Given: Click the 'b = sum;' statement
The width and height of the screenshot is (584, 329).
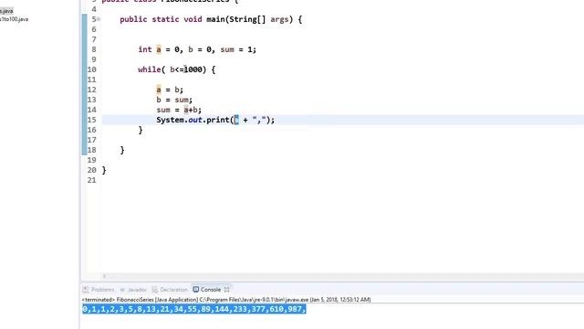Looking at the screenshot, I should pos(174,100).
